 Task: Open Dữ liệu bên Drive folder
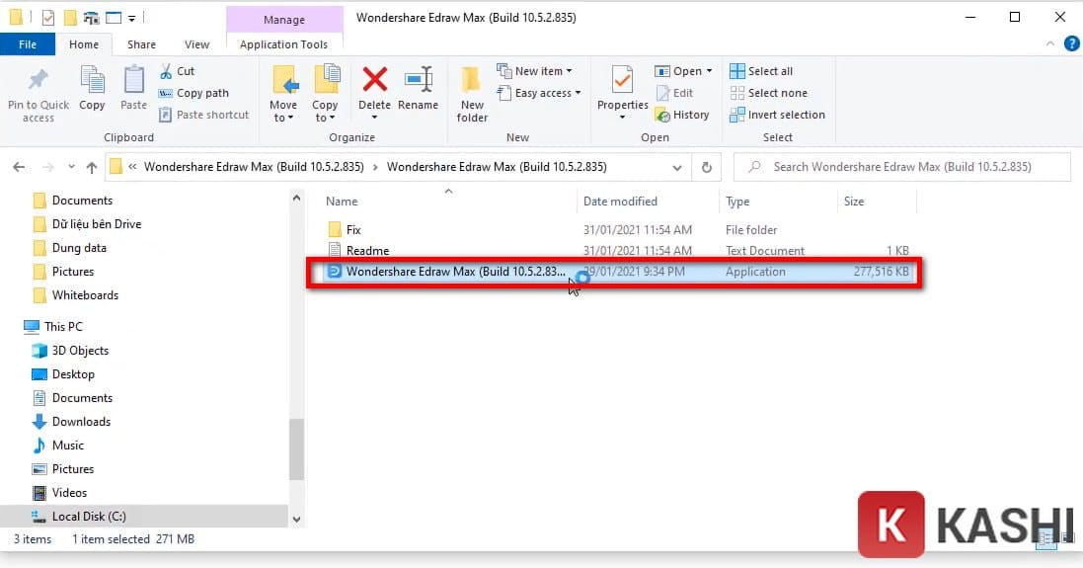coord(96,224)
